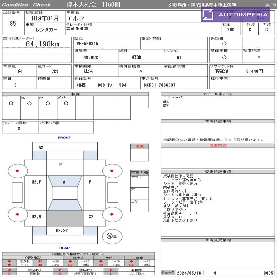
Task: Click the red diamond in the tire beside U2,W panel
Action: (x=17, y=214)
